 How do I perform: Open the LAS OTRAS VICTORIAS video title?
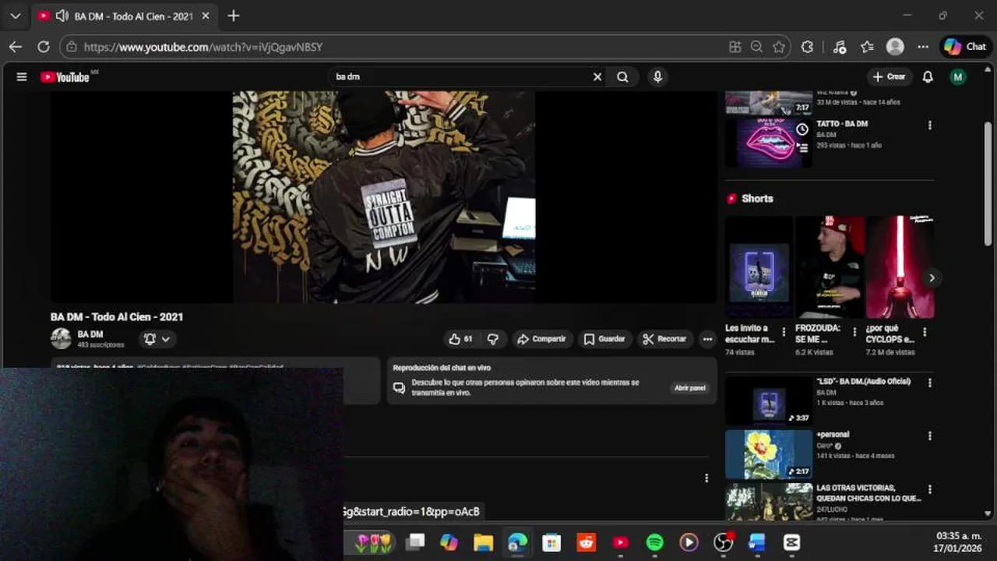point(868,492)
